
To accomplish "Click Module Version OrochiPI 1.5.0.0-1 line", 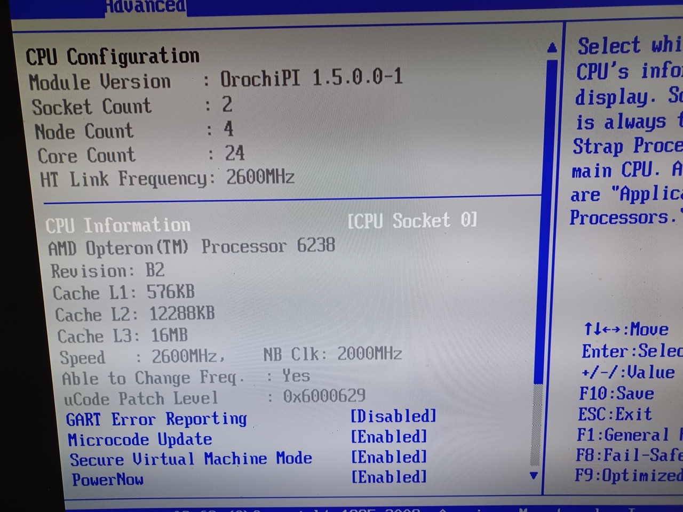I will [216, 80].
